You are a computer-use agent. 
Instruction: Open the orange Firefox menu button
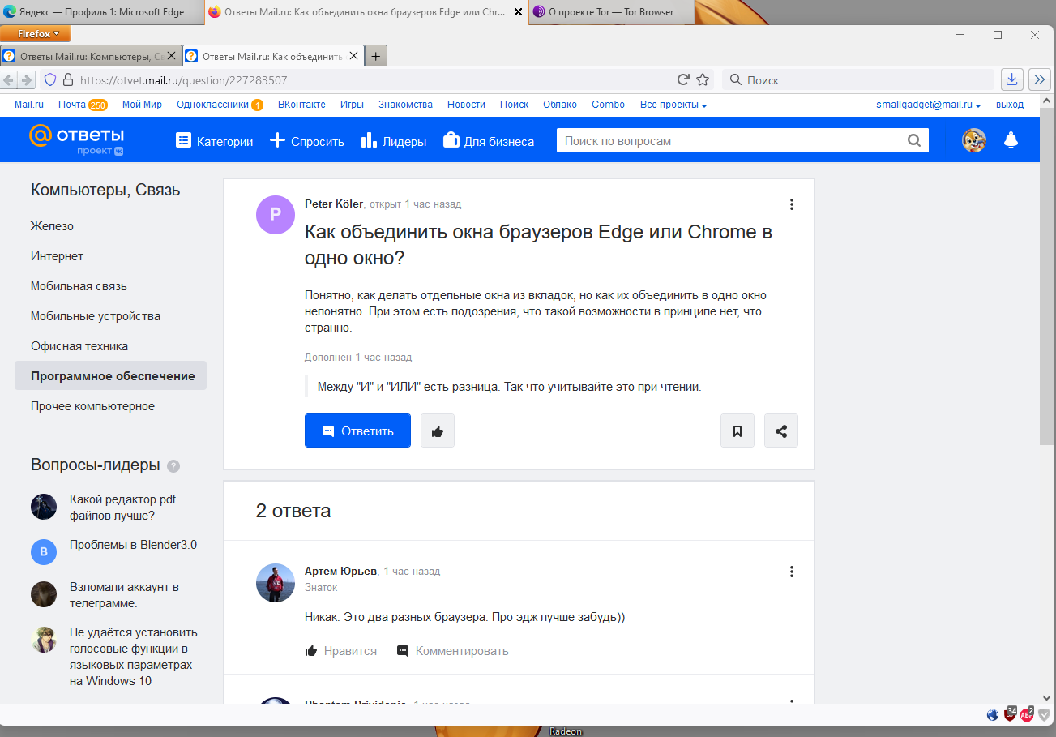pos(36,34)
